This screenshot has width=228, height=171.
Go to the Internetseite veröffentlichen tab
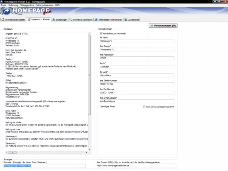pos(109,20)
